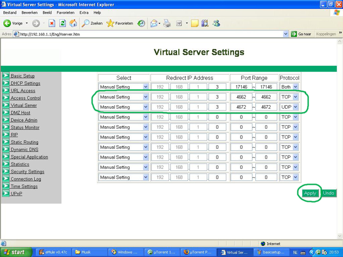Open the Time Settings link
343x257 pixels.
24,187
